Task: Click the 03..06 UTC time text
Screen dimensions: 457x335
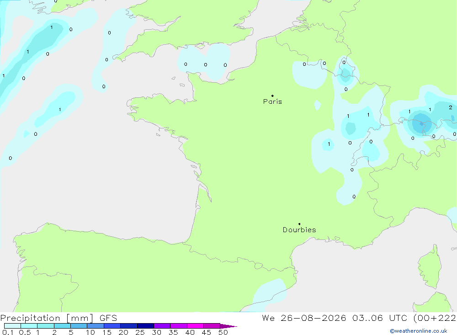Action: [379, 318]
